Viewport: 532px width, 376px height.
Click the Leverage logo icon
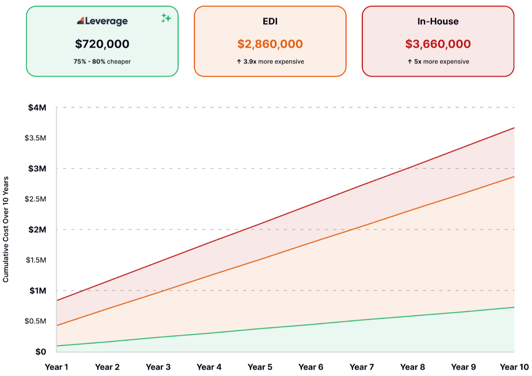click(x=80, y=21)
